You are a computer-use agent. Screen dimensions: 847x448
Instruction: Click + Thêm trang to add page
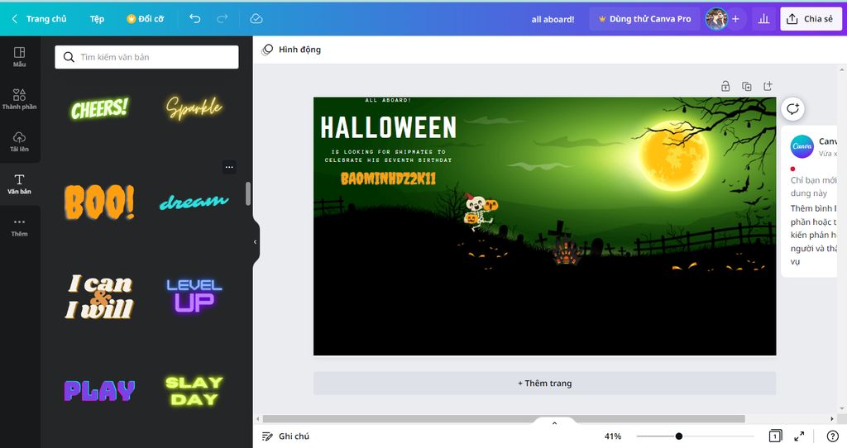coord(544,384)
